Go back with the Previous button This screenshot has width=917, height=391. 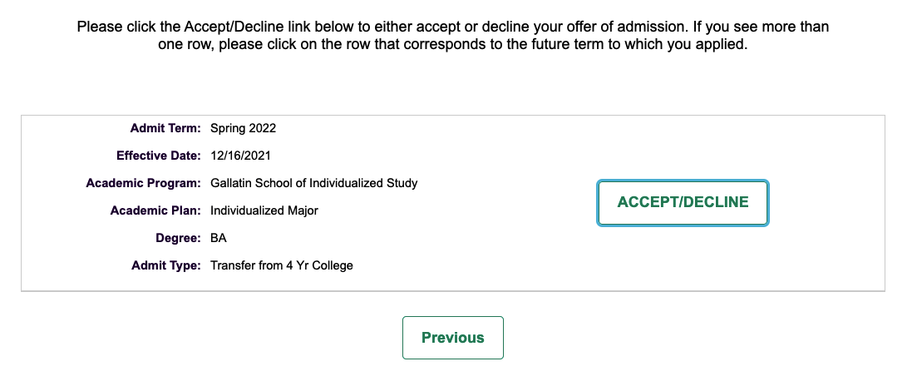tap(452, 338)
